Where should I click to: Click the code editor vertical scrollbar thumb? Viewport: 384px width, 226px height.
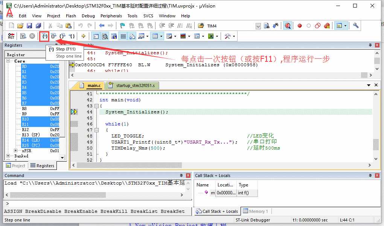tap(376, 145)
